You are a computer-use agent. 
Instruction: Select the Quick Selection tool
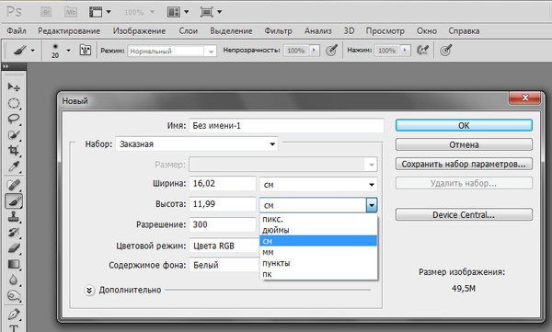click(14, 135)
